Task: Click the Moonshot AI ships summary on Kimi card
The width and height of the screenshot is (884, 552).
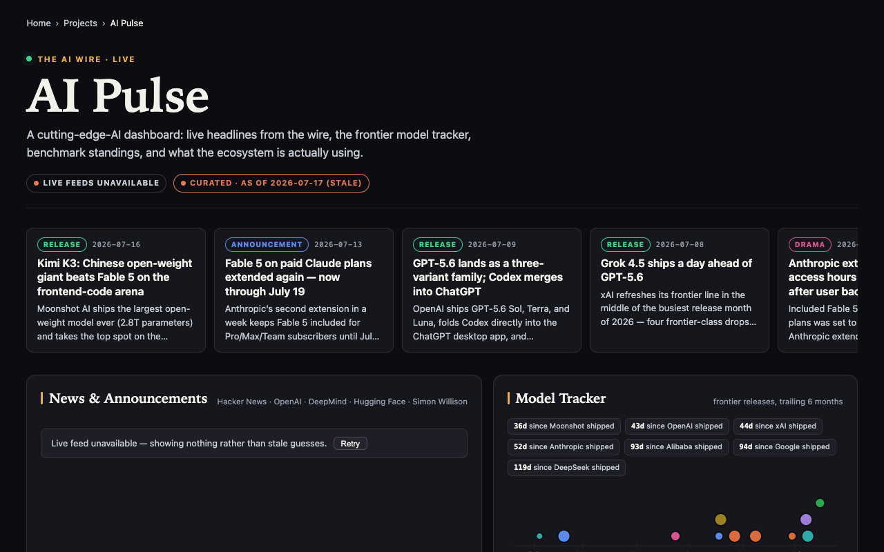Action: (x=115, y=322)
